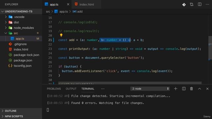
Task: Click 'querySelector' on line 25
Action: point(113,58)
